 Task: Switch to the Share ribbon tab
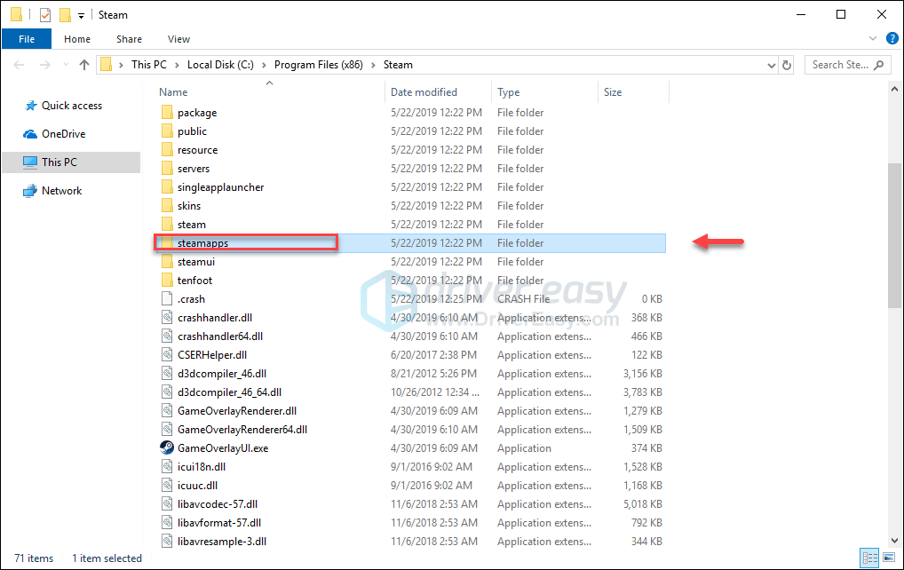[x=129, y=39]
